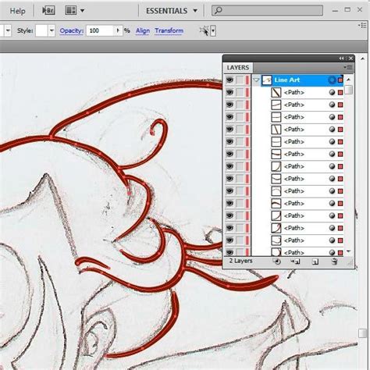The height and width of the screenshot is (370, 370).
Task: Hide the second <Path> under Line Art
Action: [x=229, y=105]
